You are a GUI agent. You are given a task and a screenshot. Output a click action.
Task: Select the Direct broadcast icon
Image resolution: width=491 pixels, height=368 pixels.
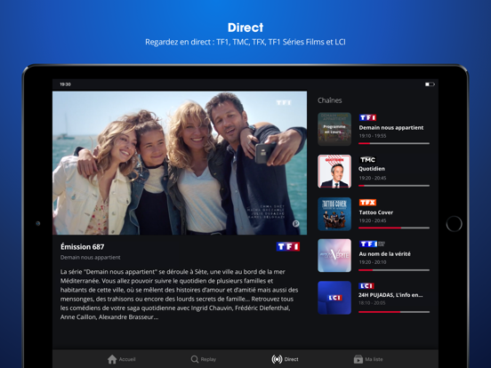click(x=277, y=359)
